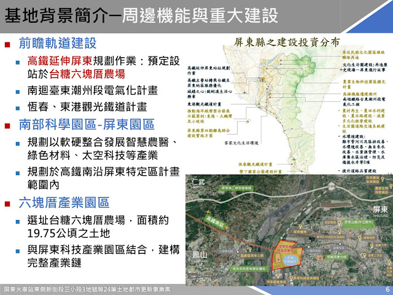Click the map label 恆春觀光鐵道計畫

[255, 164]
